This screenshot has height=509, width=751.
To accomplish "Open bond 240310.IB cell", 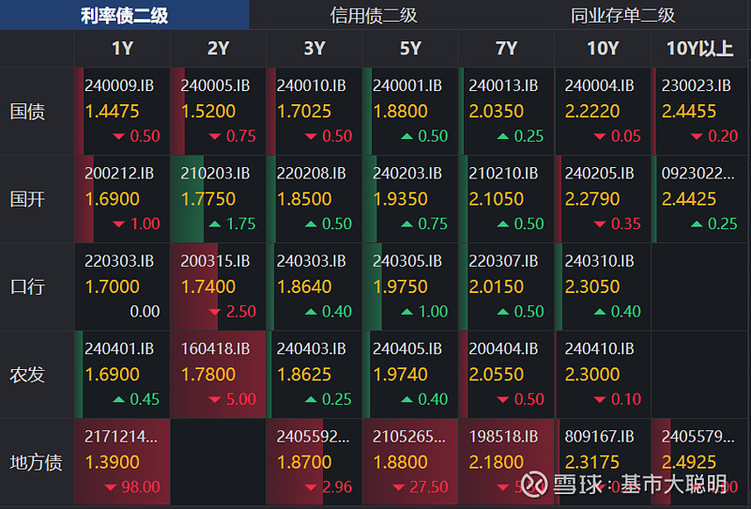I will pos(603,286).
